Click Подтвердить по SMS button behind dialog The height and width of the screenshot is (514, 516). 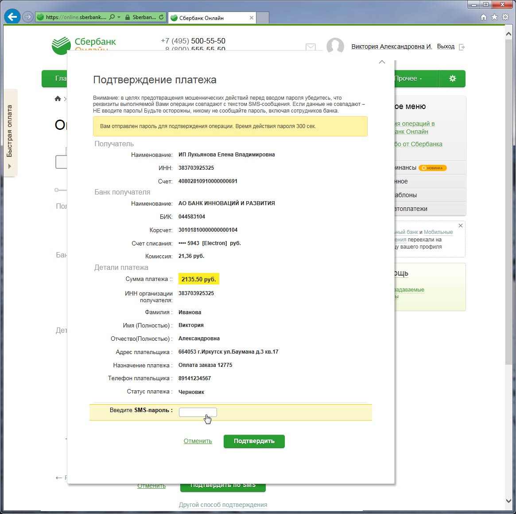coord(223,487)
